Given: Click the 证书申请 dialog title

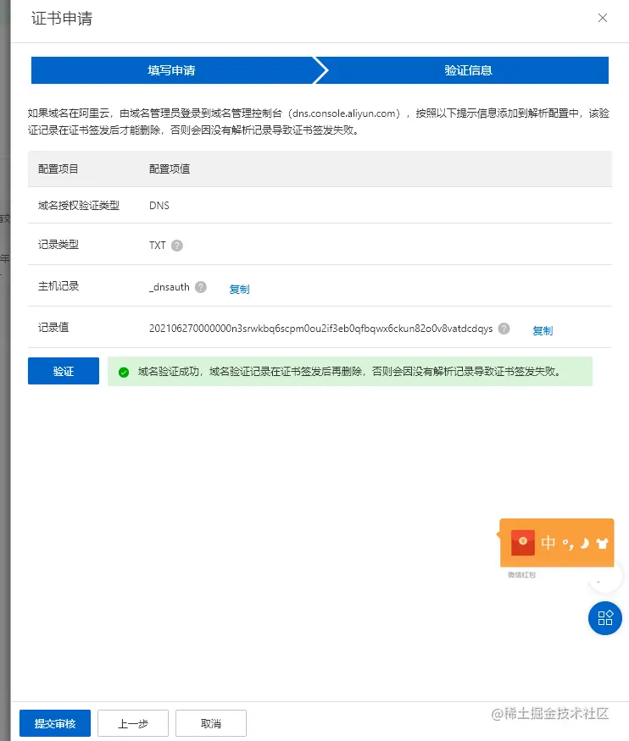Looking at the screenshot, I should 62,19.
